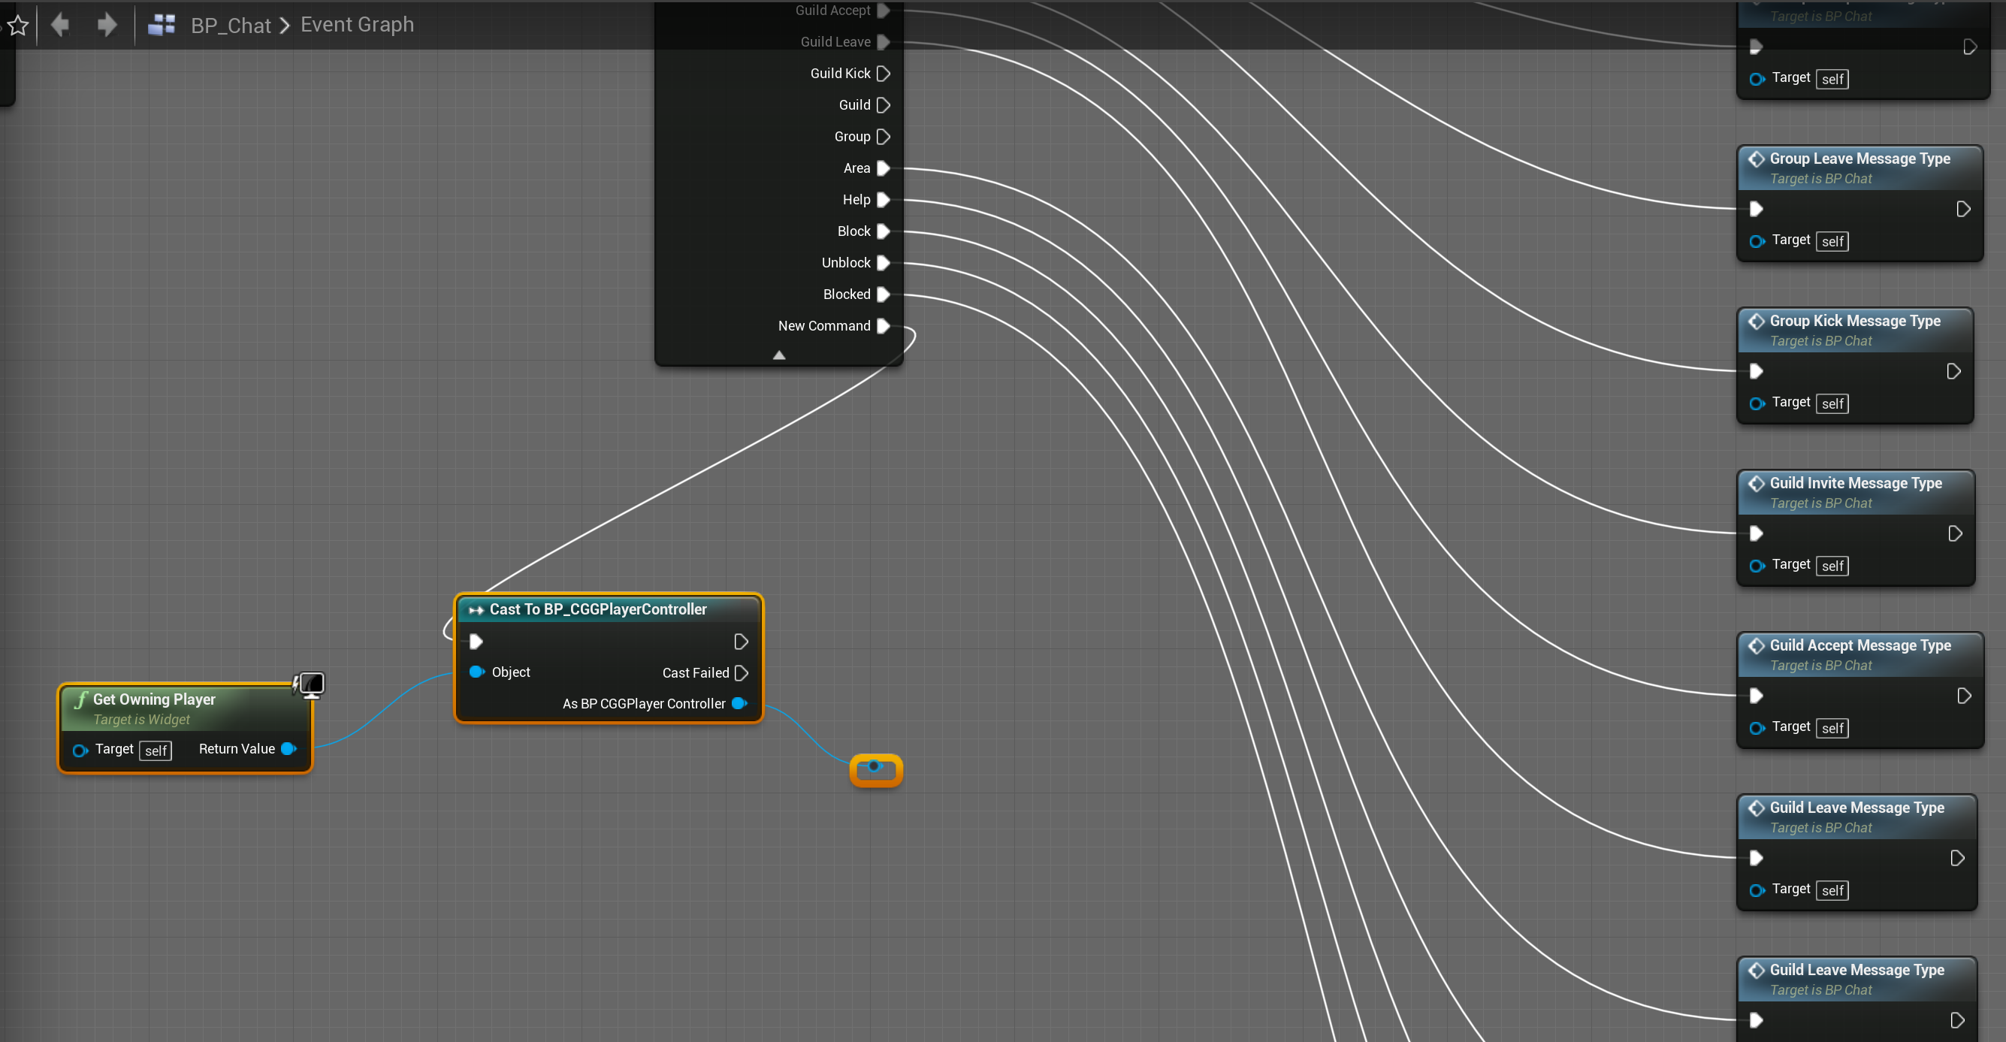Click the Cast Failed execution pin
The height and width of the screenshot is (1042, 2006).
[x=742, y=673]
